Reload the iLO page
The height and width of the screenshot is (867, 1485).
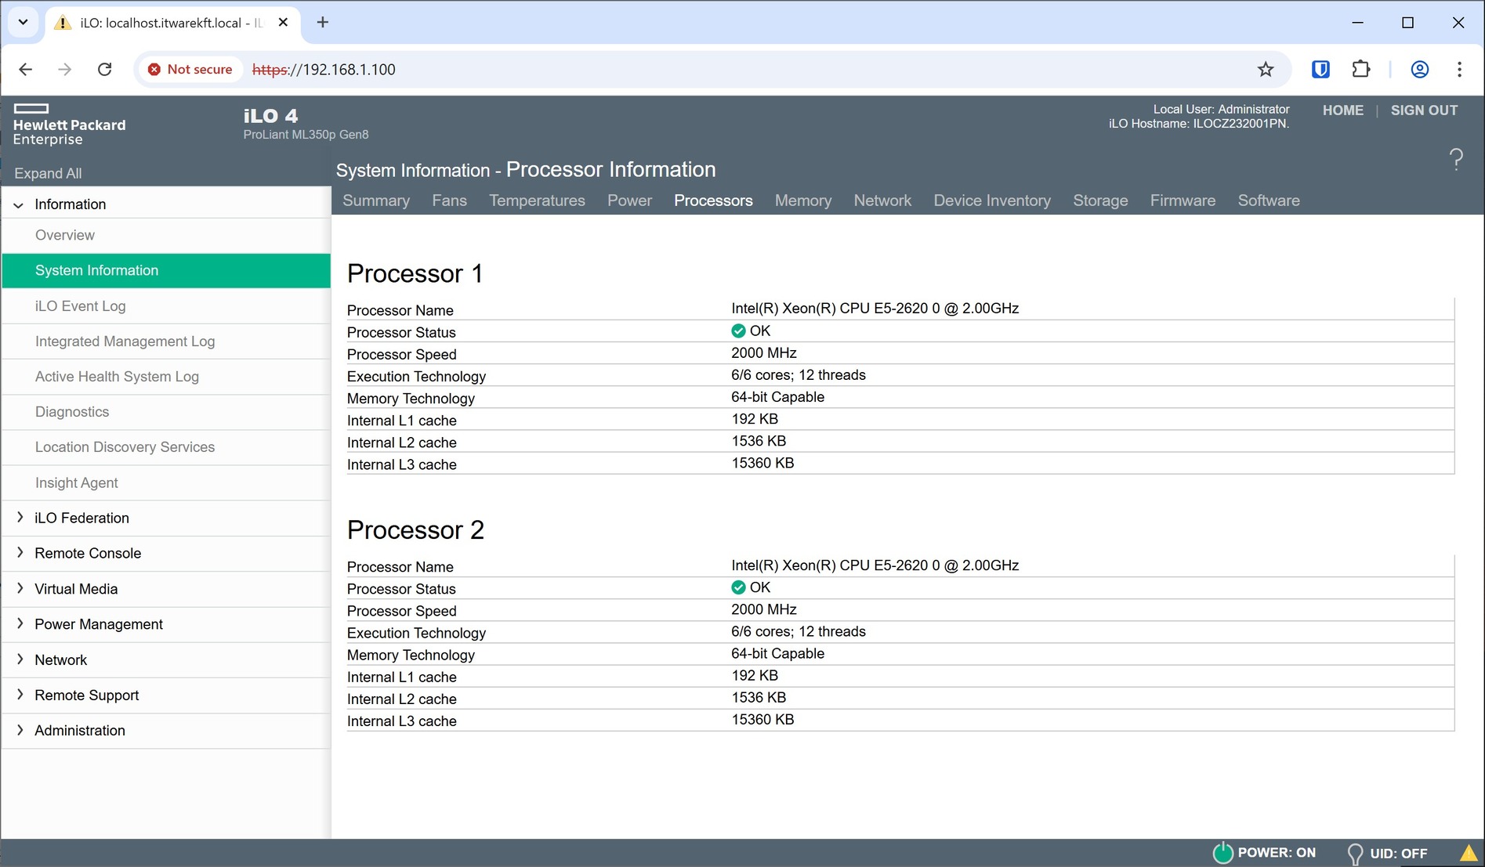[x=104, y=70]
